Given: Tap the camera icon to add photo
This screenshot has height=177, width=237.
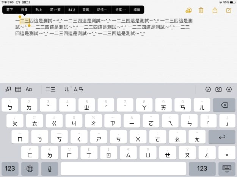Looking at the screenshot, I should tap(218, 89).
